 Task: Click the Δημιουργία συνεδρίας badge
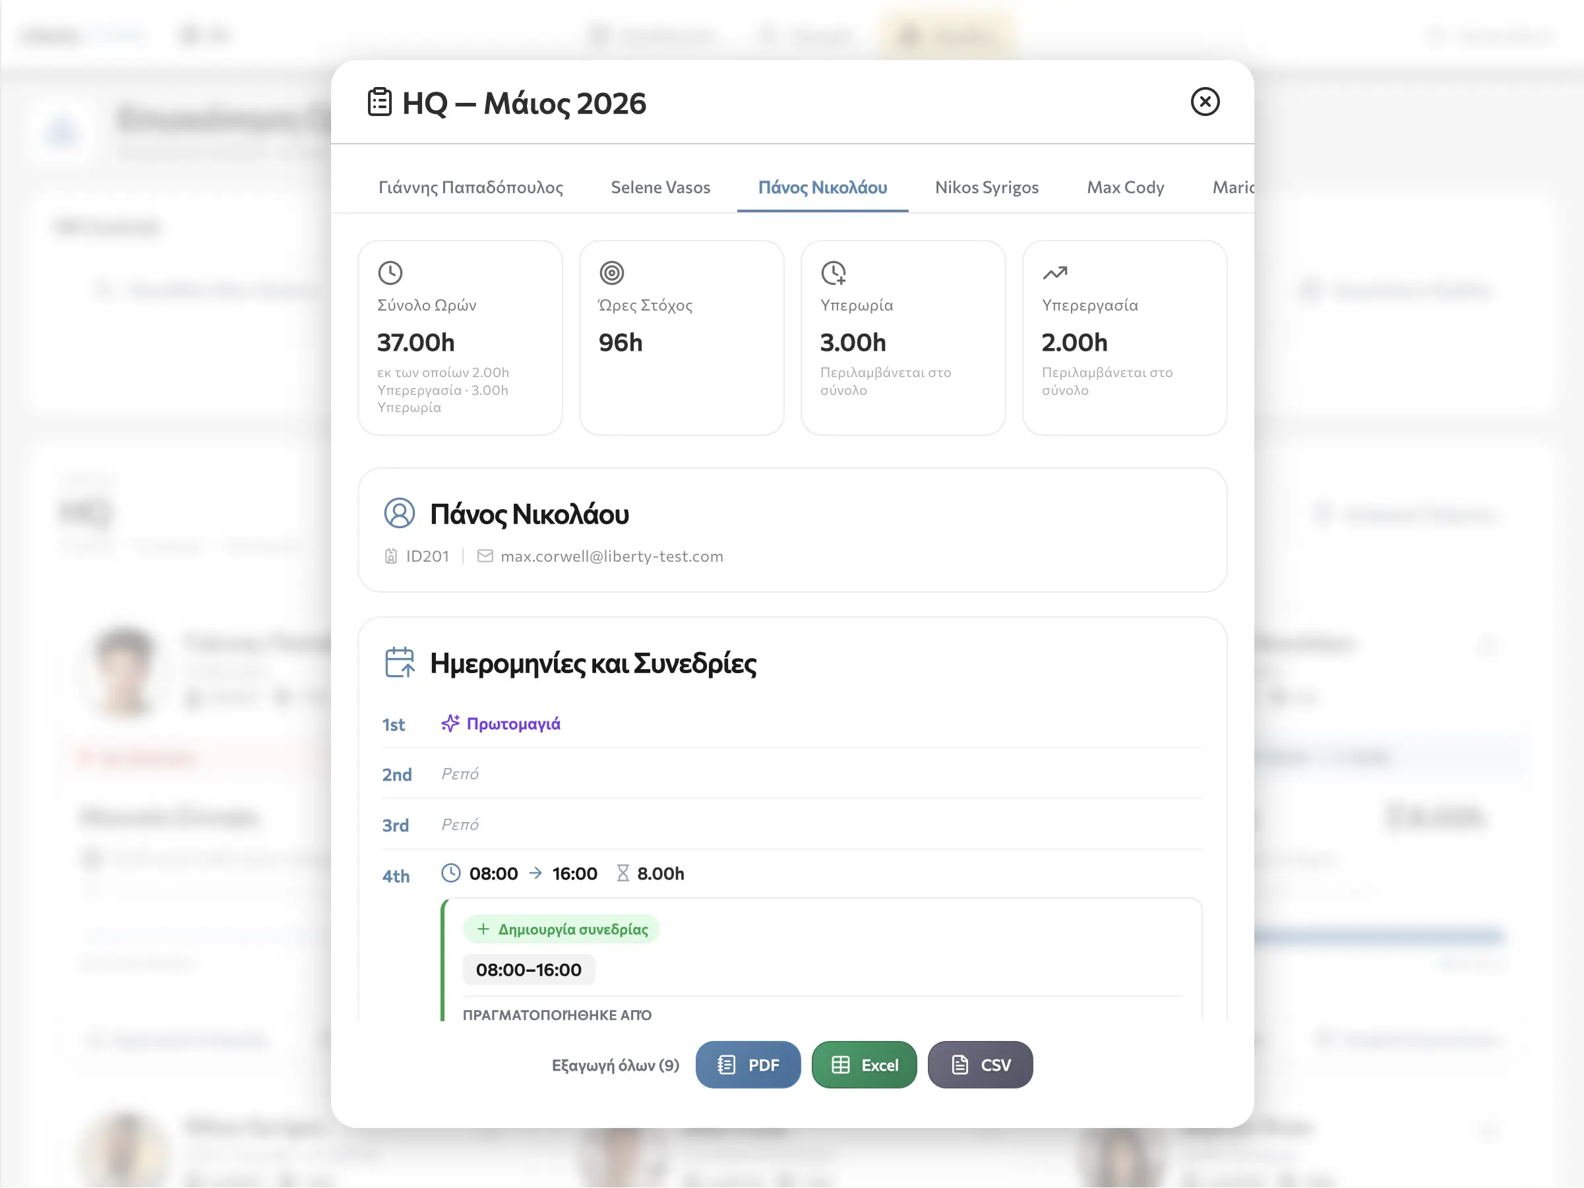coord(561,930)
